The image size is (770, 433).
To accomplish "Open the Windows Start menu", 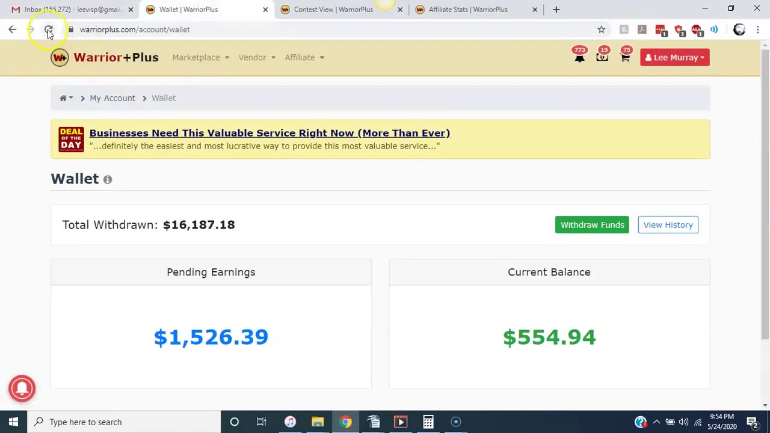I will (13, 422).
